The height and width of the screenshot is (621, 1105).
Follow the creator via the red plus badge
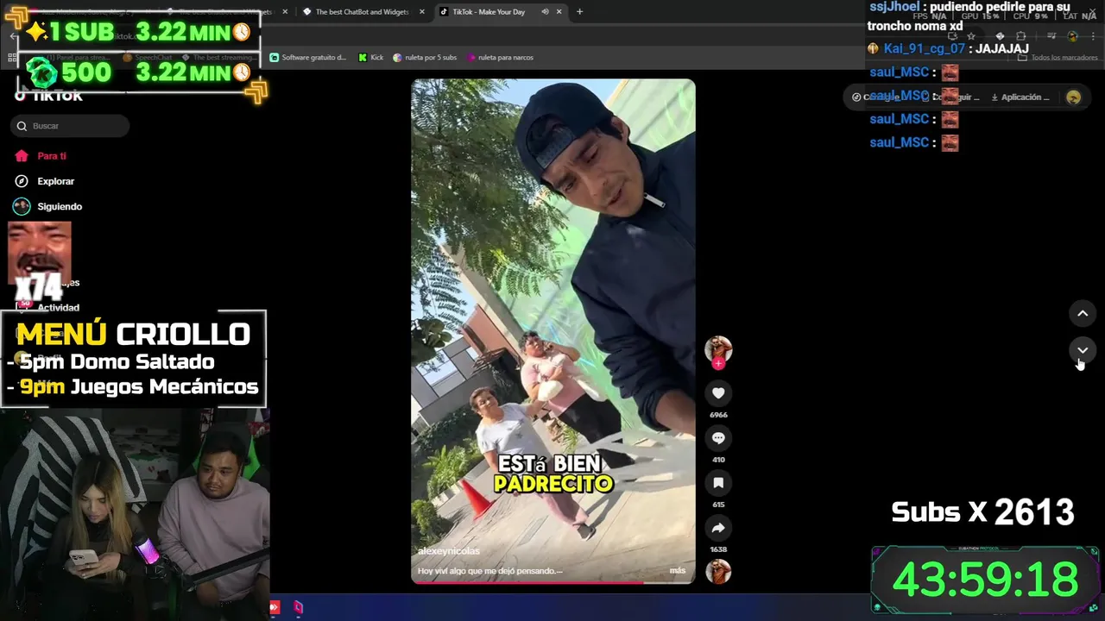coord(718,364)
